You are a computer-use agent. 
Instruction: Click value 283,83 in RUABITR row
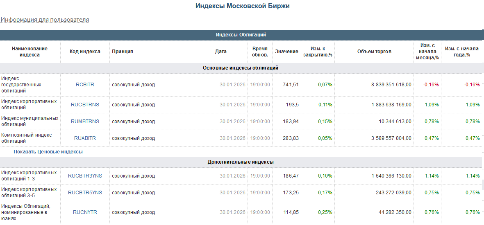point(291,138)
